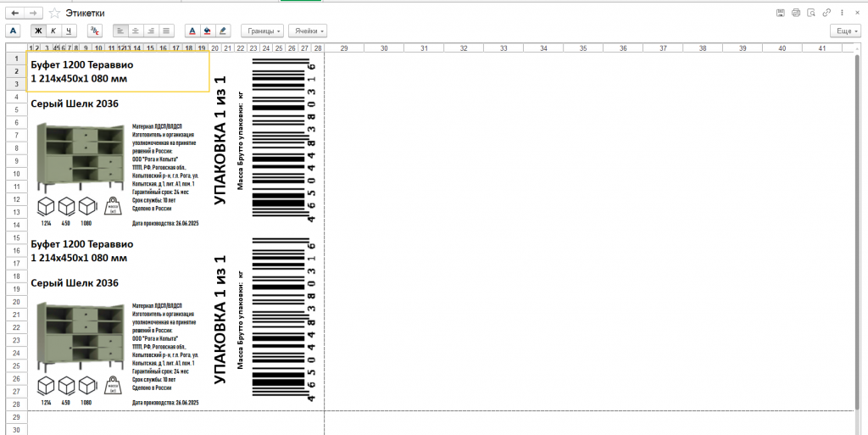Screen dimensions: 868x435
Task: Select the barcode image in the upper label
Action: point(284,139)
